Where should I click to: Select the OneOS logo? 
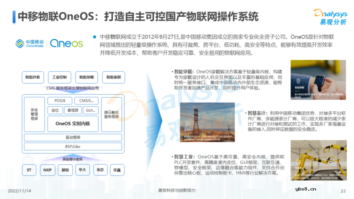[66, 43]
